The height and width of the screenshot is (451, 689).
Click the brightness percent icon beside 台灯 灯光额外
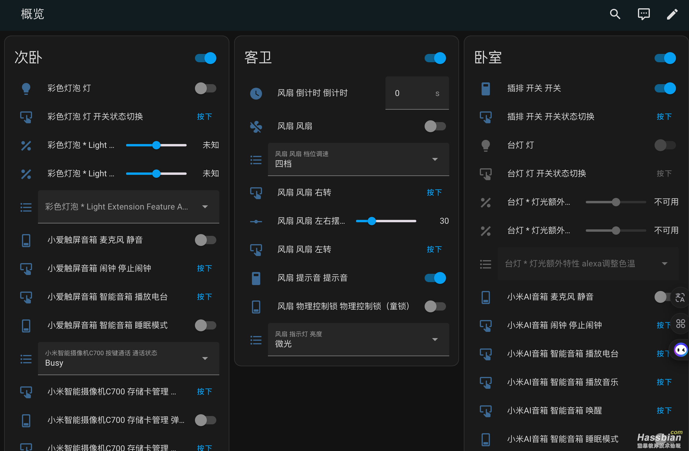coord(486,202)
